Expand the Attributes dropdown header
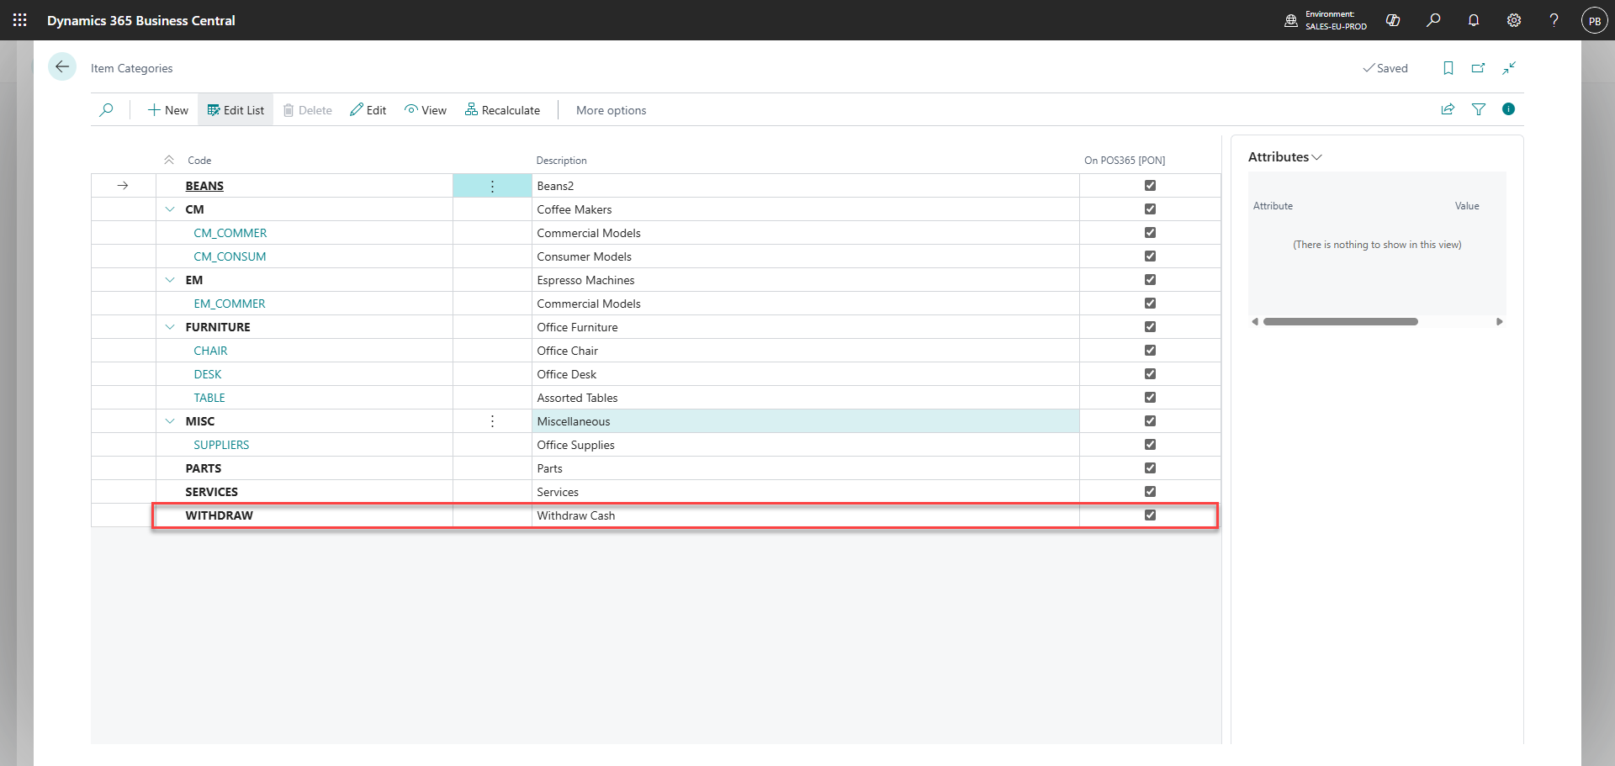 tap(1284, 157)
